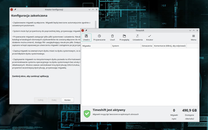This screenshot has width=208, height=130.
Task: Click Kreator konfiguracji app icon in title bar
Action: tap(12, 10)
